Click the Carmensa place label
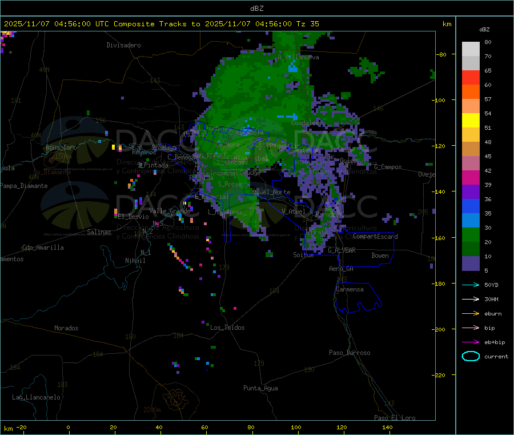 (x=350, y=289)
